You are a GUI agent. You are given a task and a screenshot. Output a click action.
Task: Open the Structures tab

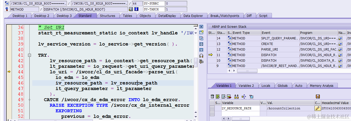[x=107, y=16]
